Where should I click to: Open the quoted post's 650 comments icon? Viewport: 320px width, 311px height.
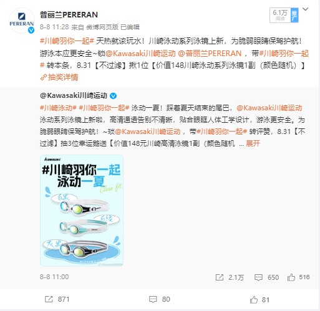[x=258, y=277]
